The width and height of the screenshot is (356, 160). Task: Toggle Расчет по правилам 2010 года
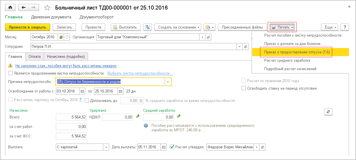click(x=244, y=81)
